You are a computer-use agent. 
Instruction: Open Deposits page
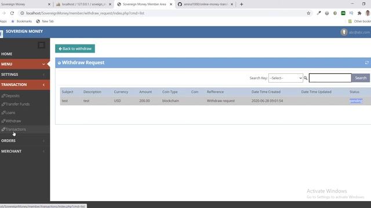point(12,96)
